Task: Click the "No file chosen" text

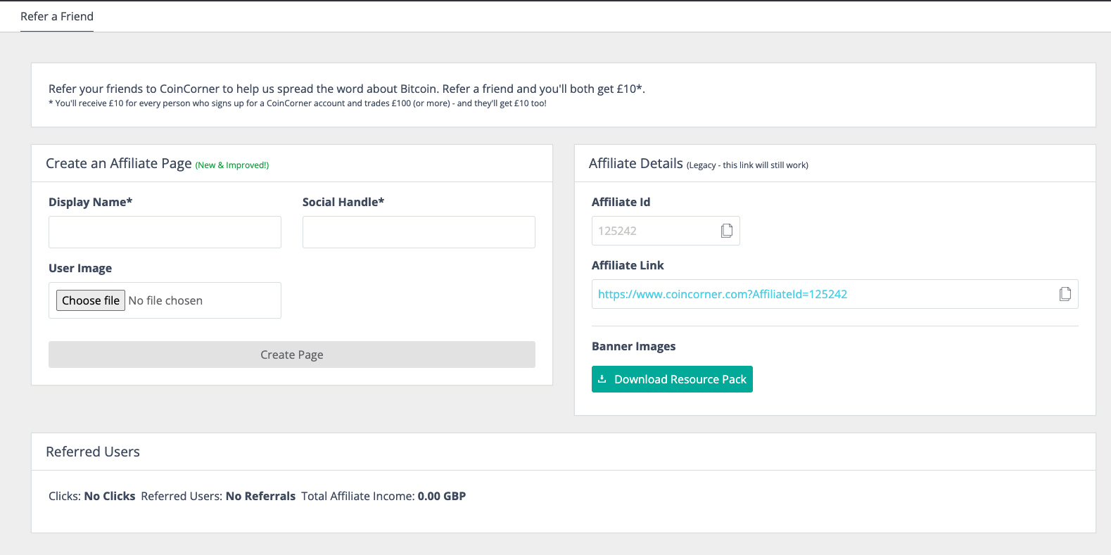Action: pyautogui.click(x=165, y=300)
